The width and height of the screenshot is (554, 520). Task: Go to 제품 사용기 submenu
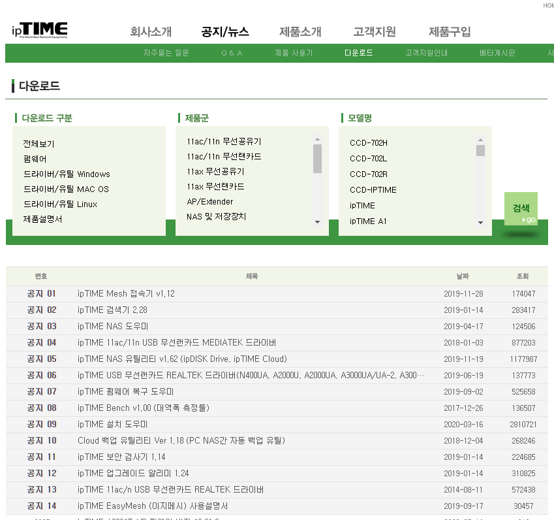[294, 53]
